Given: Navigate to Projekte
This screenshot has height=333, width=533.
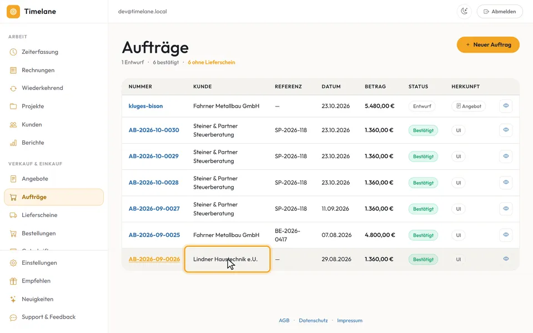Looking at the screenshot, I should (54, 107).
